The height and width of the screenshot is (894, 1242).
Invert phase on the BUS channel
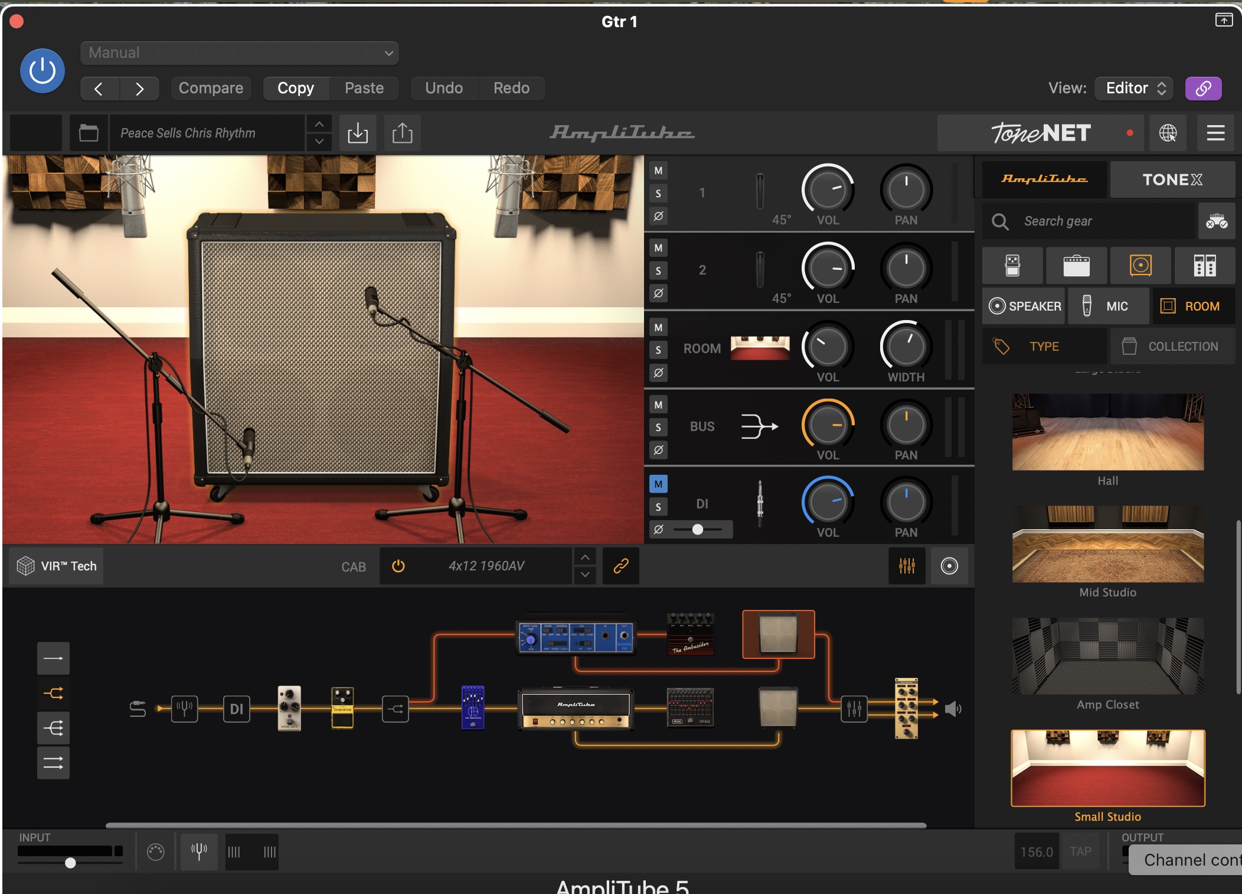(x=658, y=450)
